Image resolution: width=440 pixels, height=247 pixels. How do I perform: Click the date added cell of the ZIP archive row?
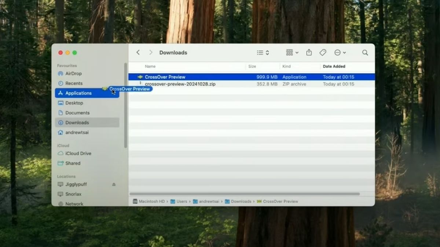pyautogui.click(x=338, y=84)
